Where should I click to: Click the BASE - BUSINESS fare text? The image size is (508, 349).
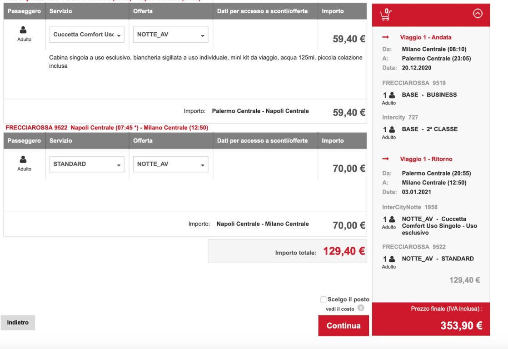(429, 95)
